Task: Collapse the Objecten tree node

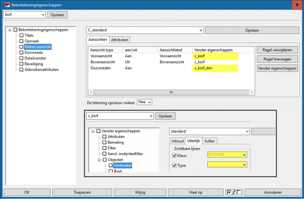Action: 99,160
